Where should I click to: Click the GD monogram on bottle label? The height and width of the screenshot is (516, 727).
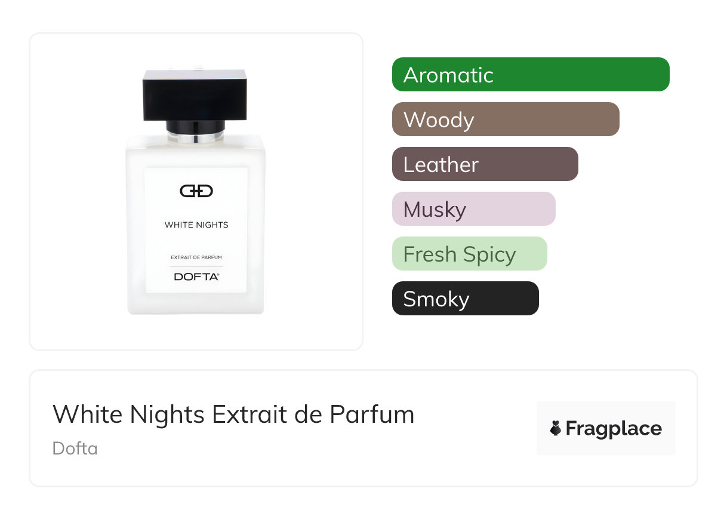tap(196, 191)
